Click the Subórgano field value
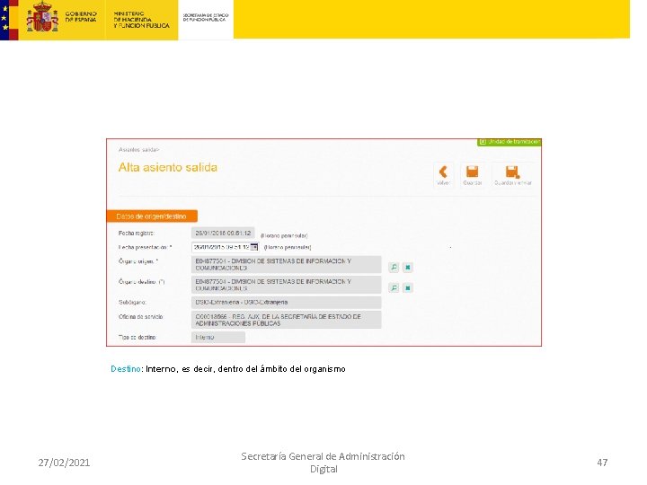647x485 pixels. (x=287, y=303)
